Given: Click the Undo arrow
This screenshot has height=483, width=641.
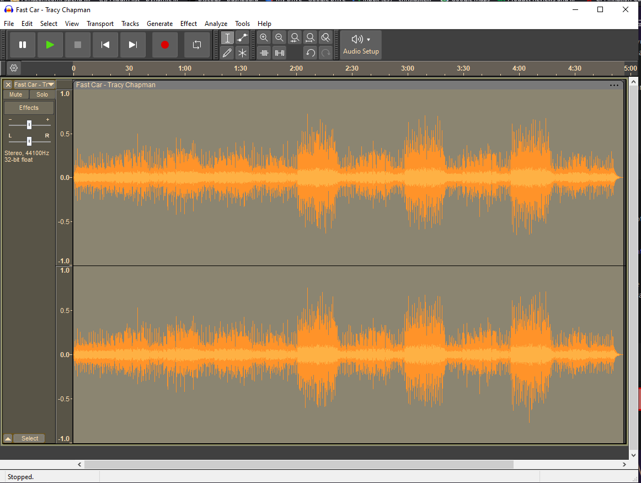Looking at the screenshot, I should click(310, 53).
